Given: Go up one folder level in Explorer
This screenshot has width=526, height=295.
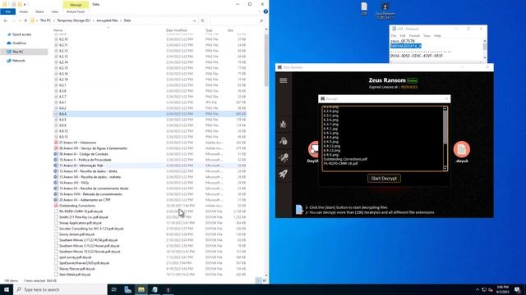Looking at the screenshot, I should pyautogui.click(x=25, y=20).
